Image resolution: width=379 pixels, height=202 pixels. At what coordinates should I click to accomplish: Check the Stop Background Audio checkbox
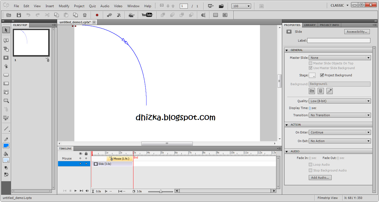click(310, 170)
